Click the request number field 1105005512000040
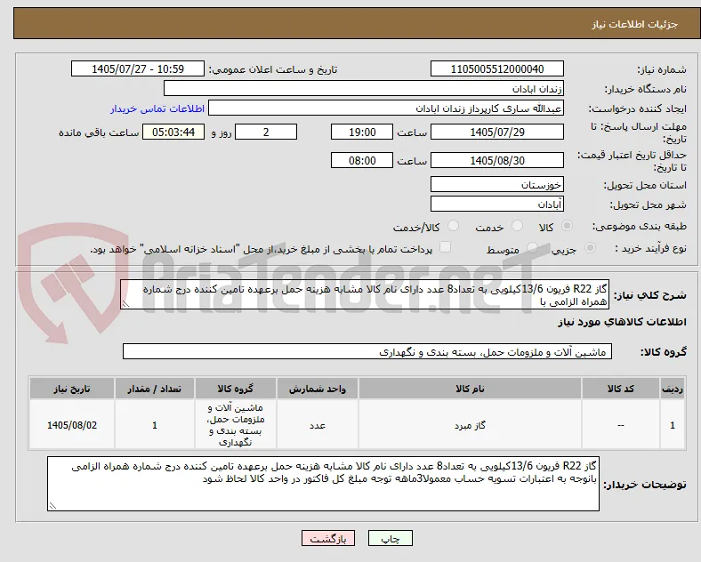The image size is (701, 562). [x=497, y=69]
